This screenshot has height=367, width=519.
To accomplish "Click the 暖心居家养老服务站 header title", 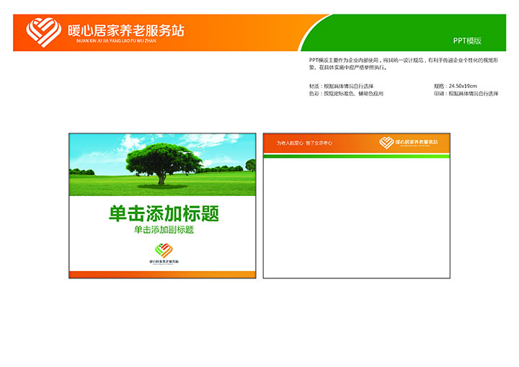I will pos(125,30).
